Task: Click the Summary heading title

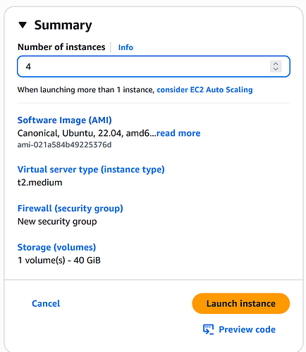Action: point(63,25)
